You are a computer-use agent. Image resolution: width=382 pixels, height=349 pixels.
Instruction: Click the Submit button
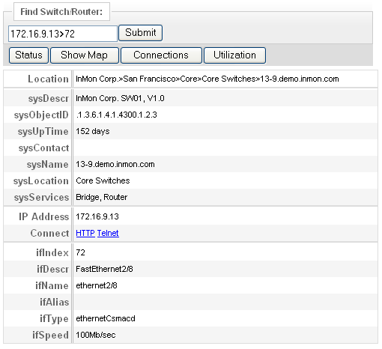pyautogui.click(x=140, y=33)
